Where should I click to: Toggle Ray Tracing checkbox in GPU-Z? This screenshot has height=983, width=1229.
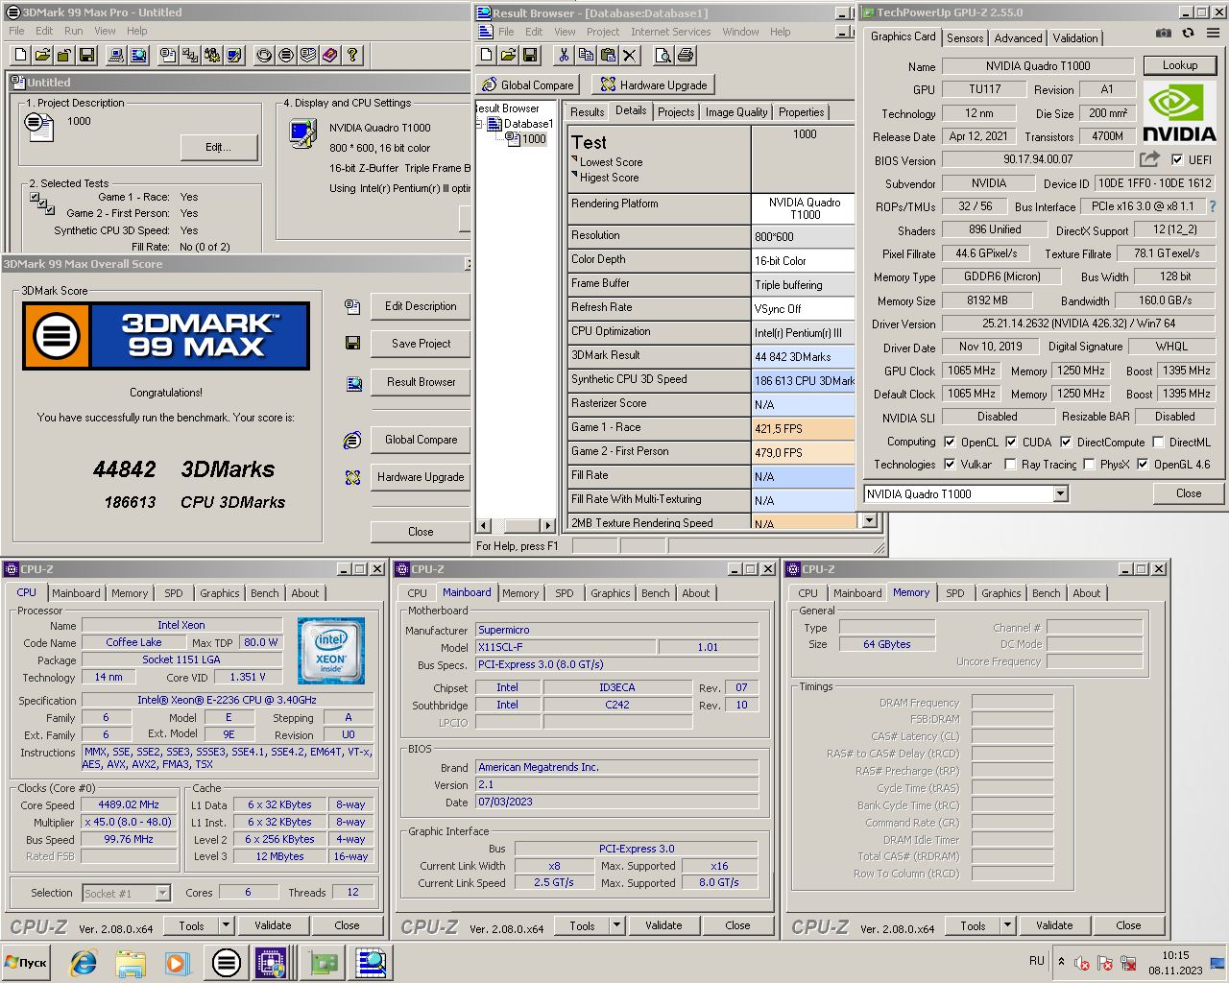pos(1010,465)
